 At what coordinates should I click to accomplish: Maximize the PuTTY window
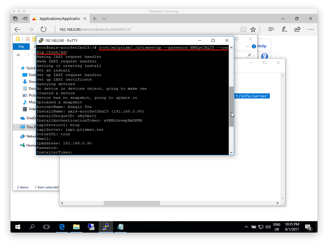213,40
